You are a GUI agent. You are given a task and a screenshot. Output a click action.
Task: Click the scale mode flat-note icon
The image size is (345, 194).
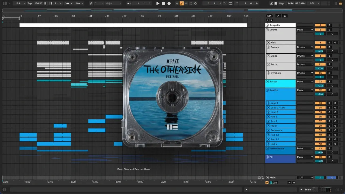(x=91, y=4)
